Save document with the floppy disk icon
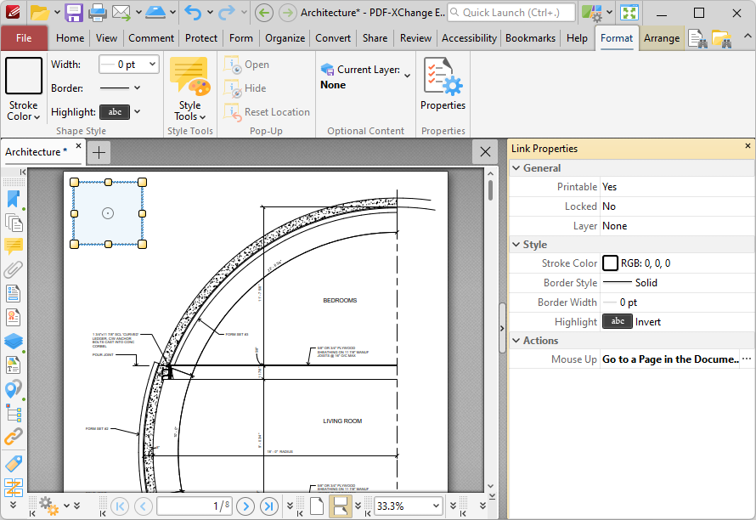Screen dimensions: 756x520 (73, 13)
